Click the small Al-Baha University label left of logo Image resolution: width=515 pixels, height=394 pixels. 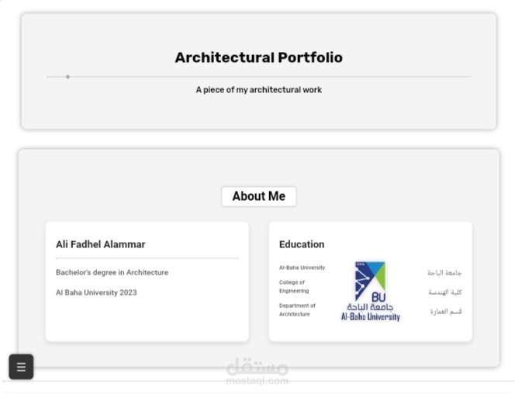pos(302,268)
